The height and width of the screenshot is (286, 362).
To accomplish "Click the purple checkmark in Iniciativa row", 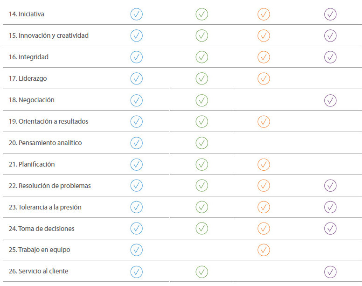I will coord(330,14).
